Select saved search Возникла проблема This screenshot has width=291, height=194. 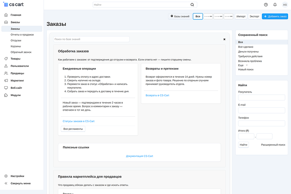pyautogui.click(x=250, y=61)
